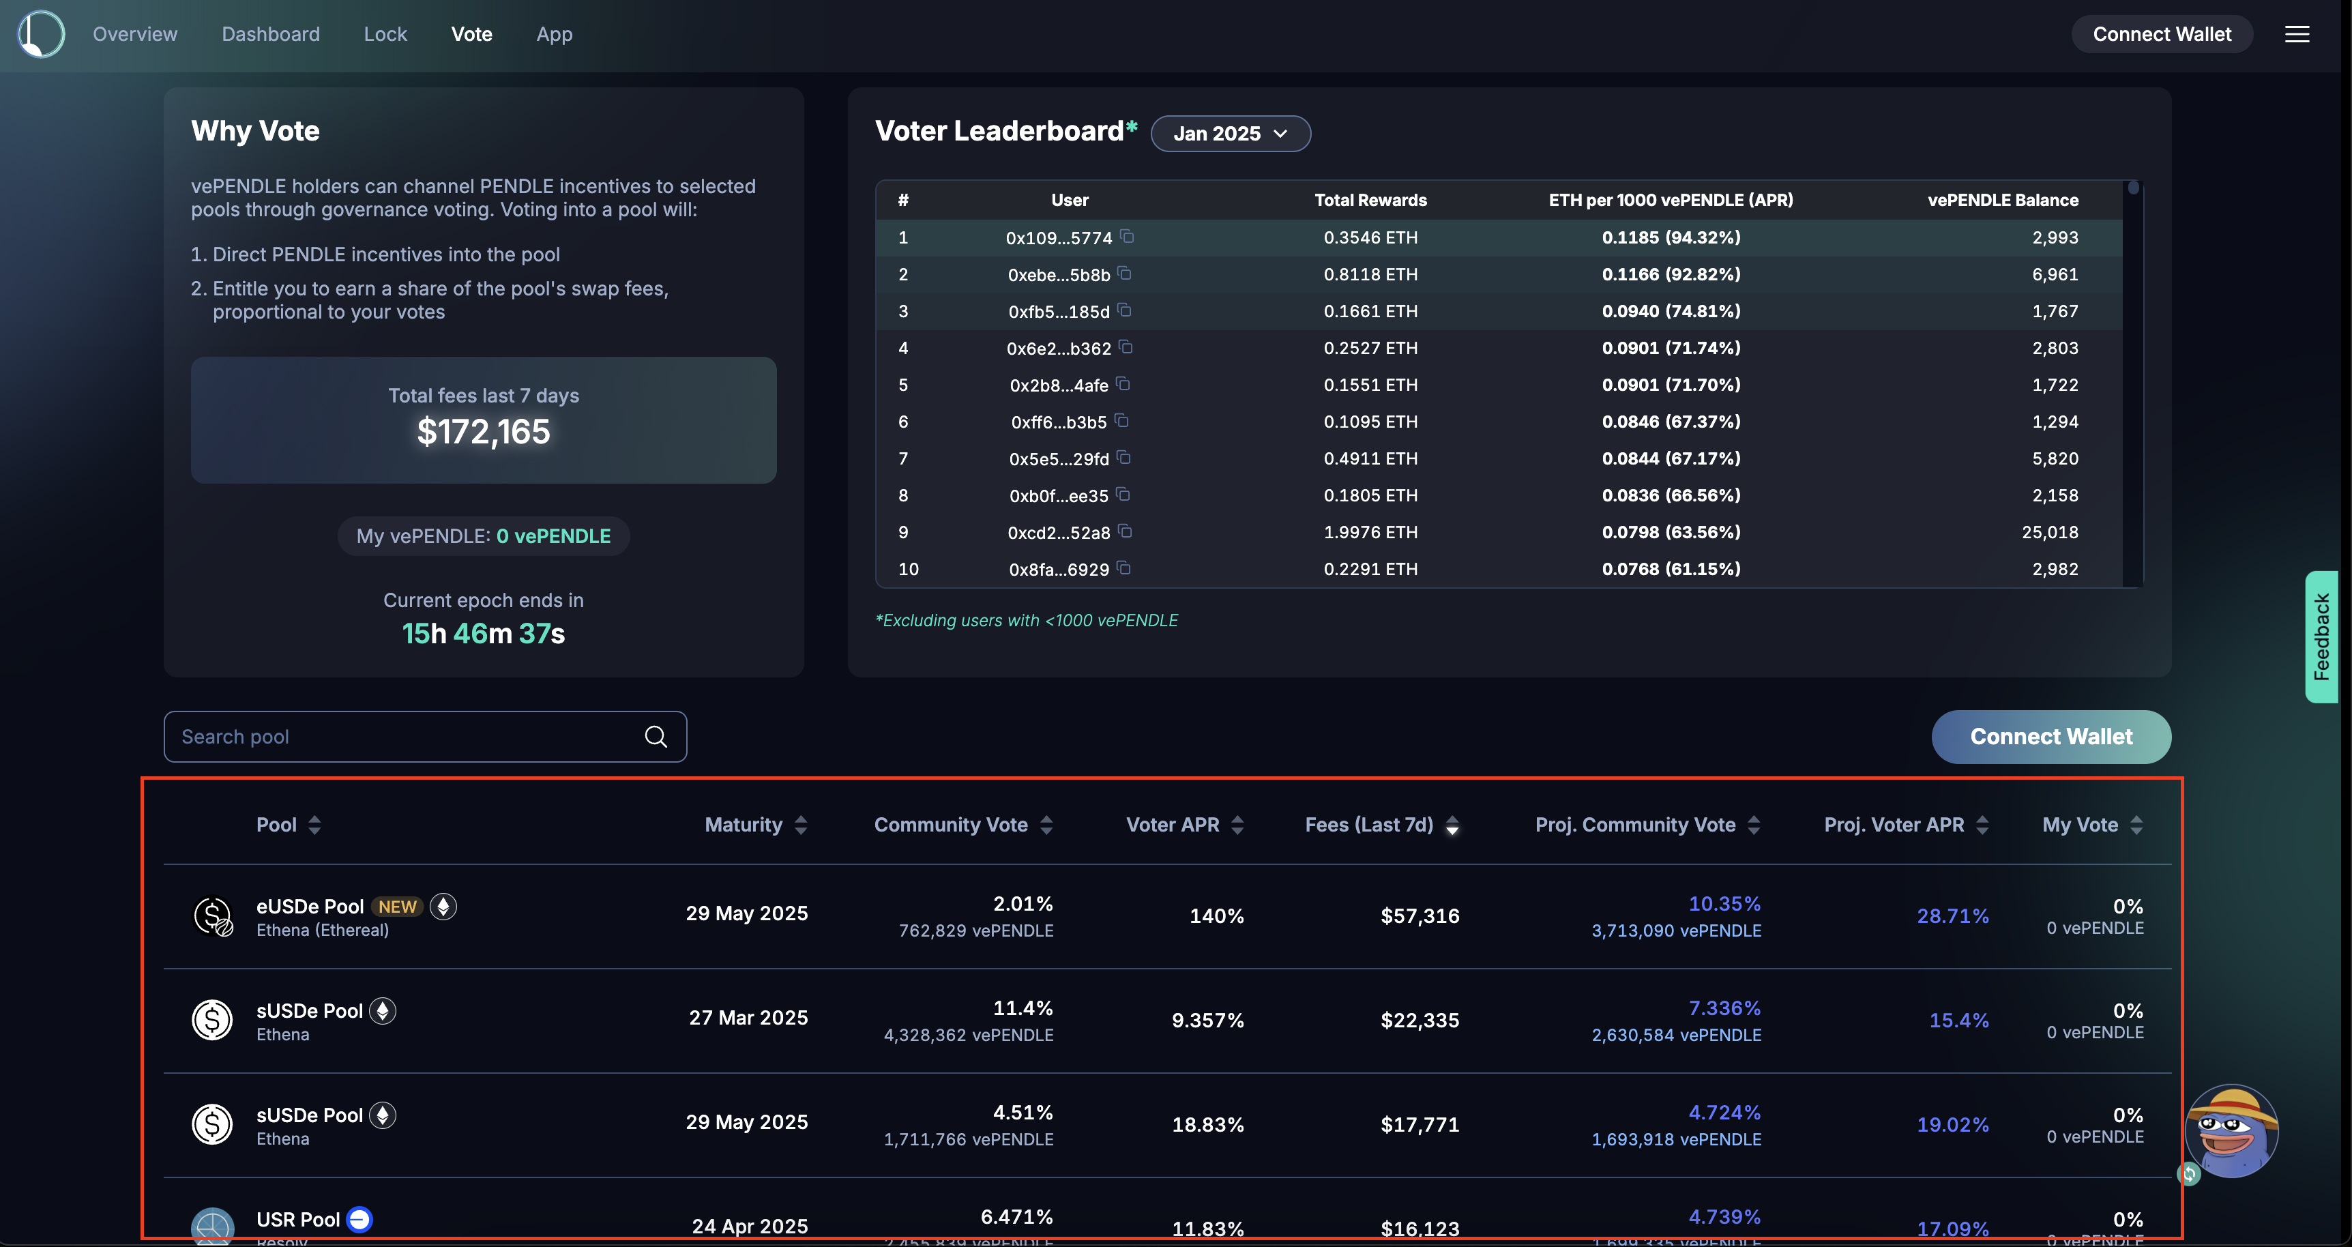2352x1247 pixels.
Task: Switch to the Lock tab
Action: pyautogui.click(x=385, y=34)
